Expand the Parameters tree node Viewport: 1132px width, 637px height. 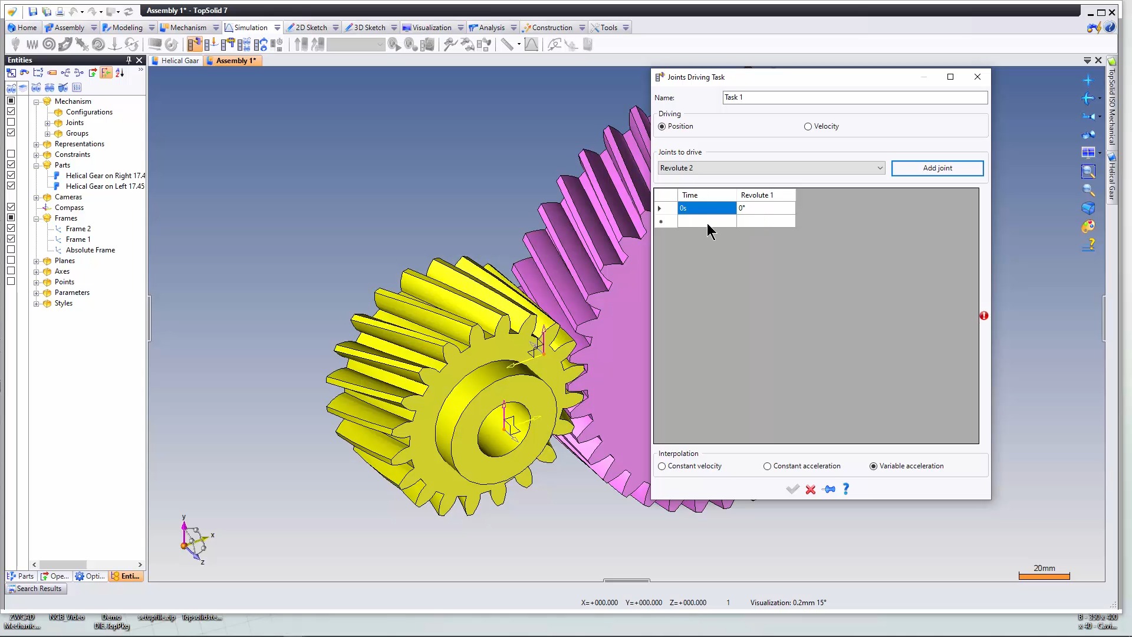click(37, 293)
